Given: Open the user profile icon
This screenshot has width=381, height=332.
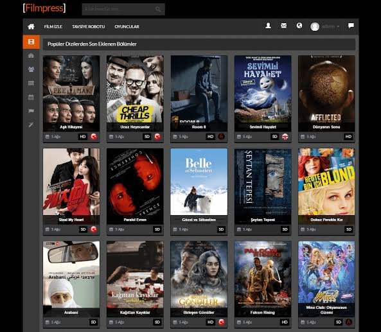Looking at the screenshot, I should click(268, 26).
